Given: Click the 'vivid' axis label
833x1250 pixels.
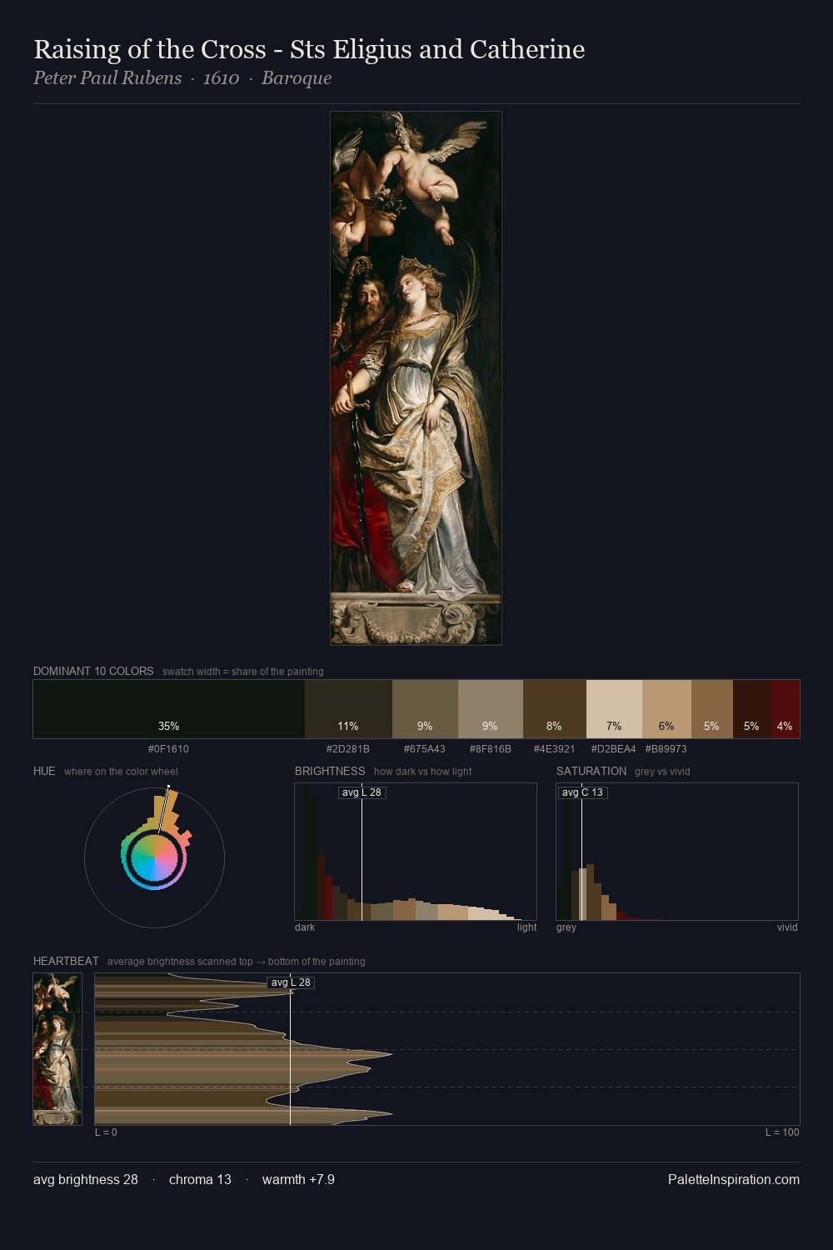Looking at the screenshot, I should coord(787,927).
